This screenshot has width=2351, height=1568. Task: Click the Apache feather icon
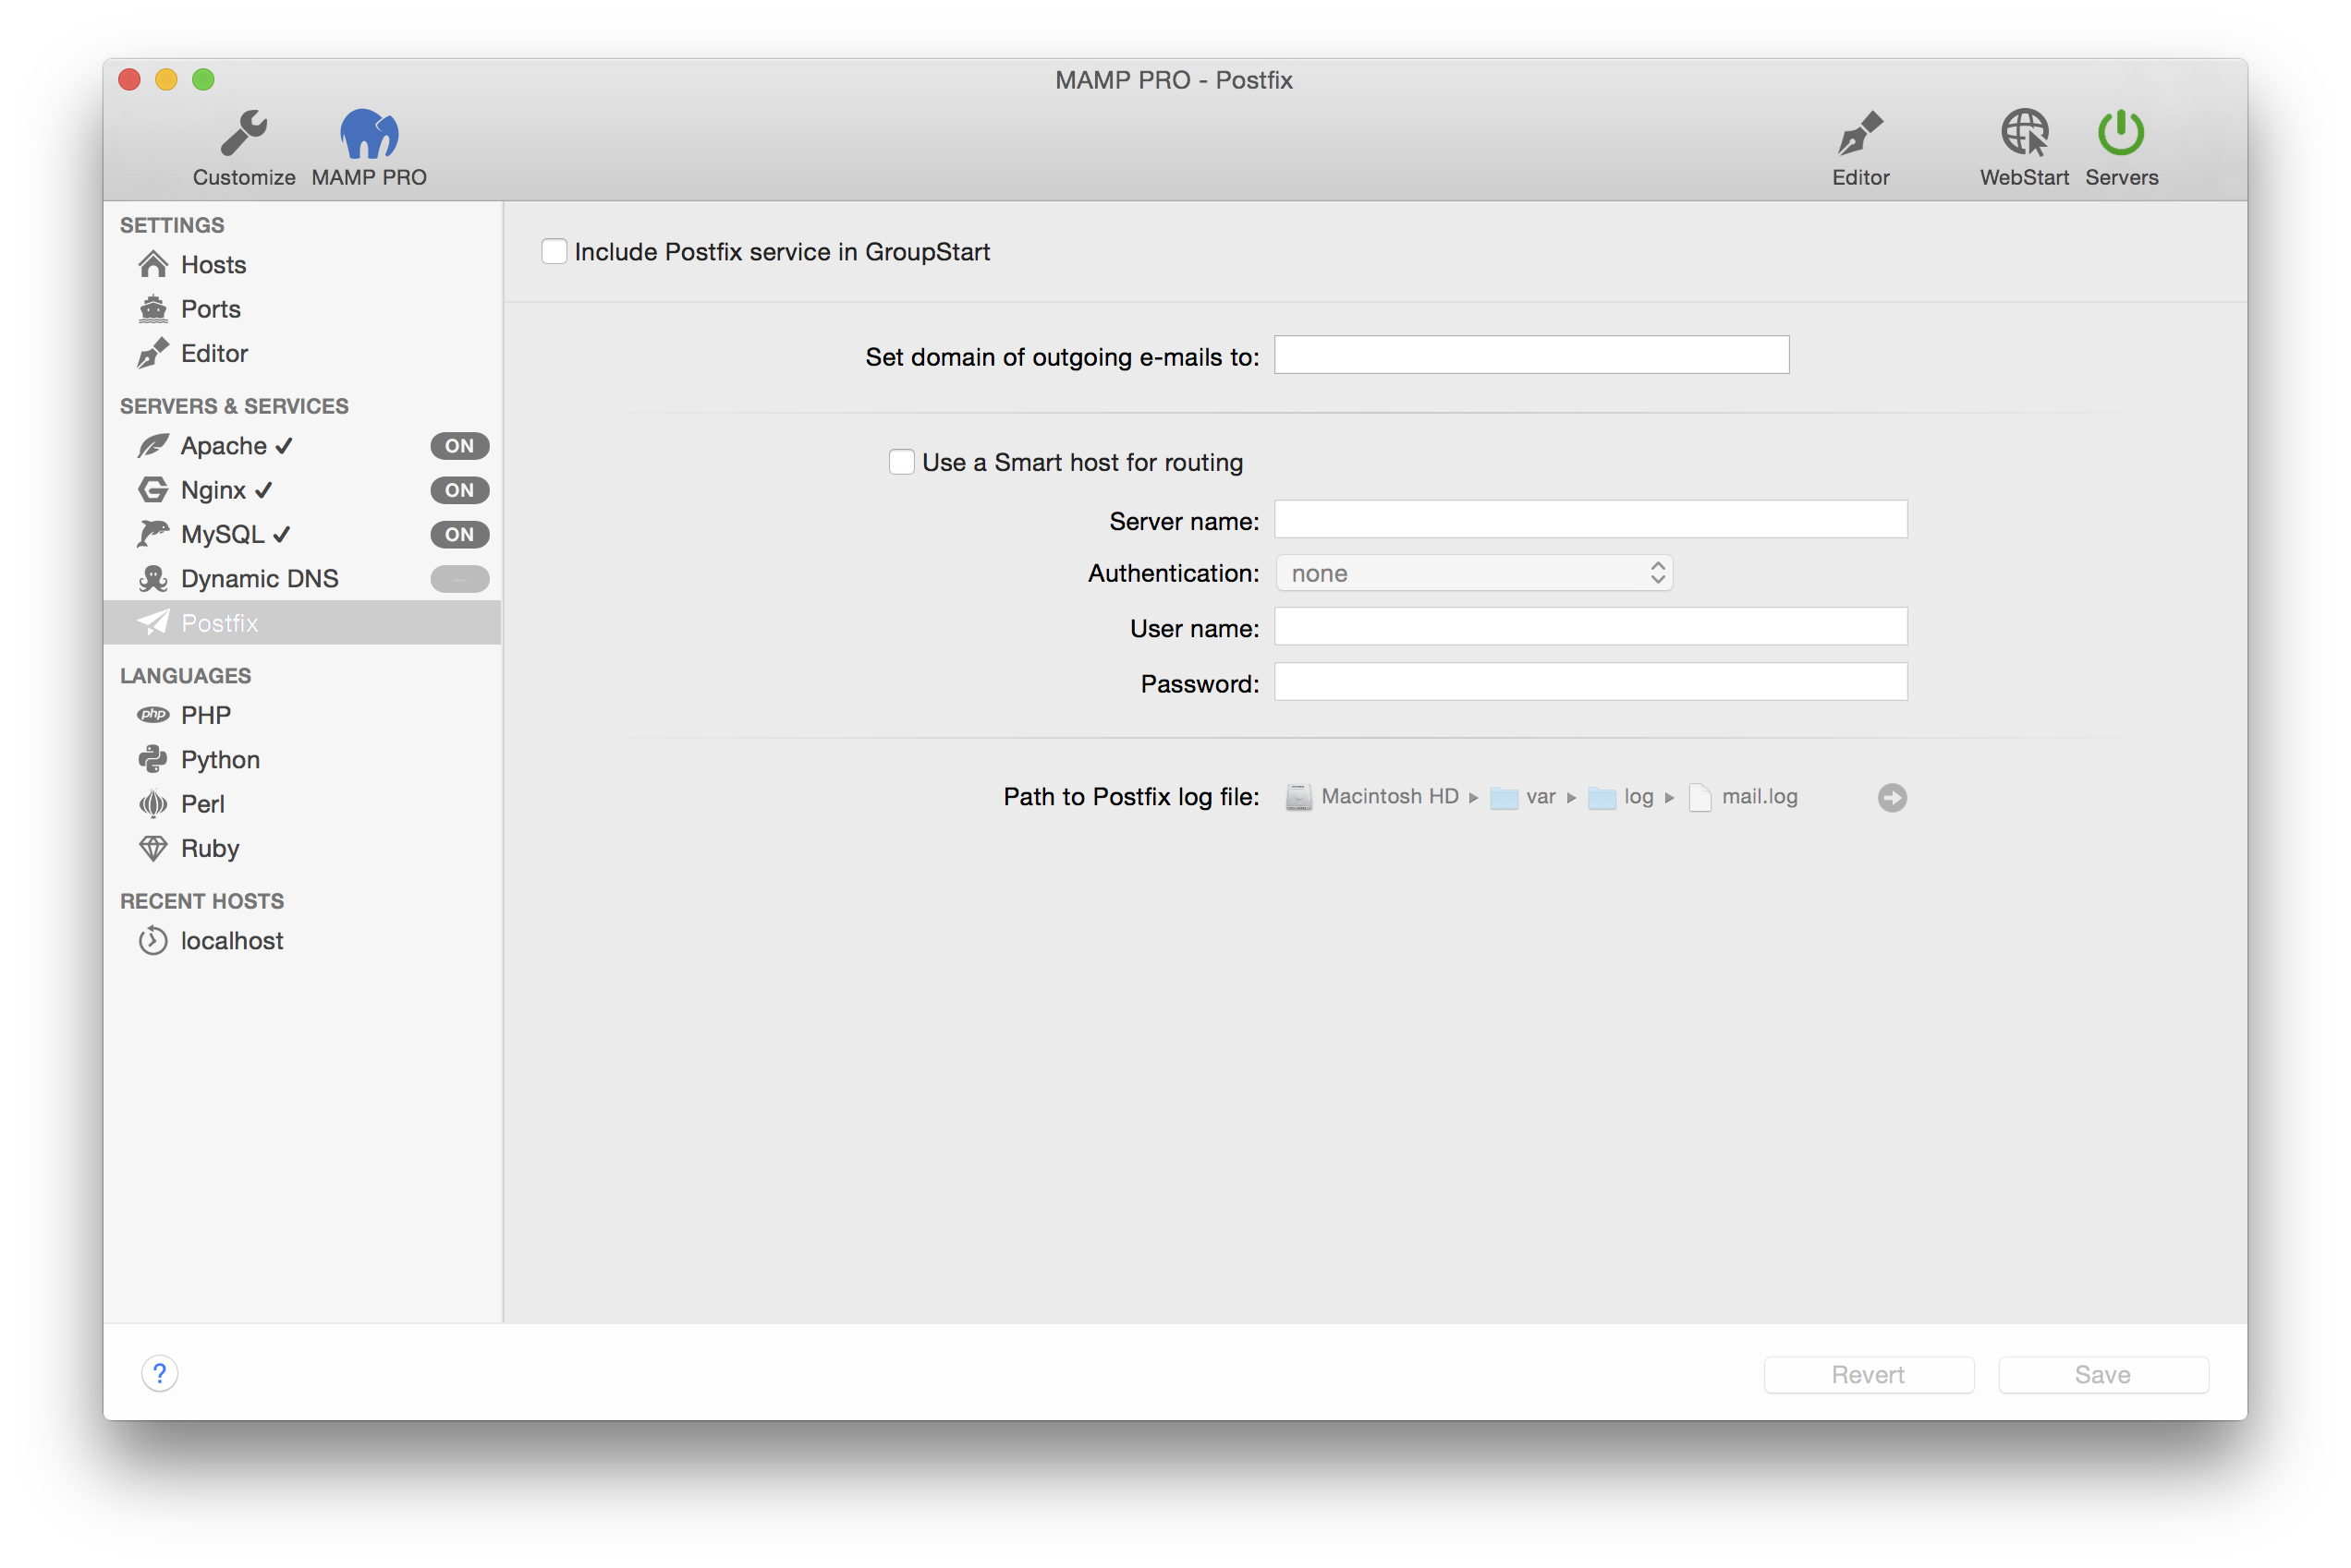tap(153, 446)
